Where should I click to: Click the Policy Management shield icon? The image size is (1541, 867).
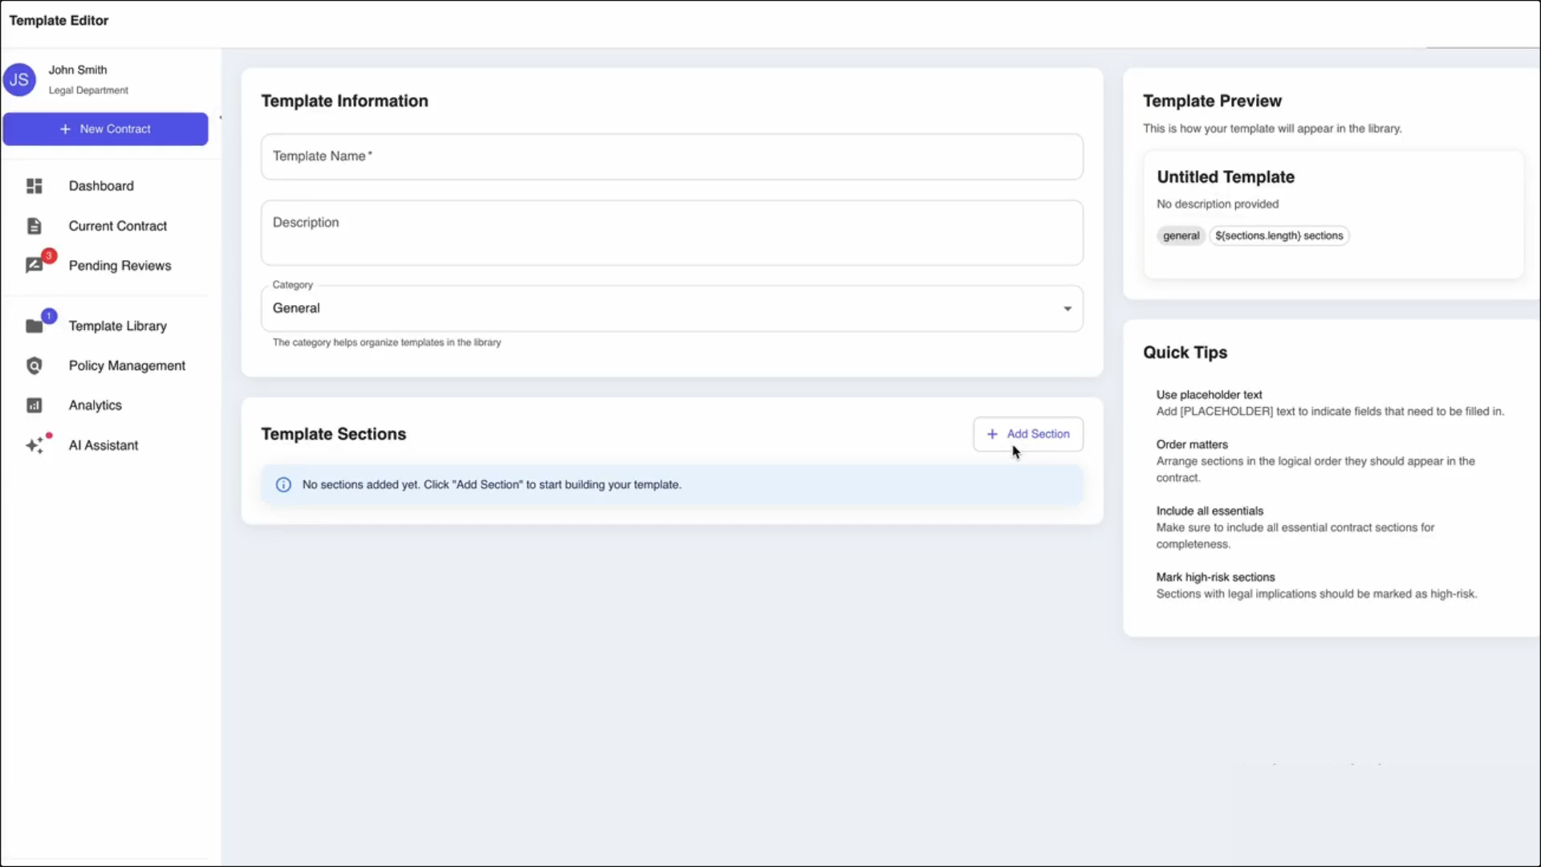pos(34,366)
